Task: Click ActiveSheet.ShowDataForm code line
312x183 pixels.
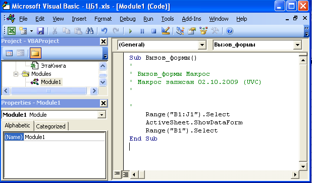Action: click(x=194, y=122)
